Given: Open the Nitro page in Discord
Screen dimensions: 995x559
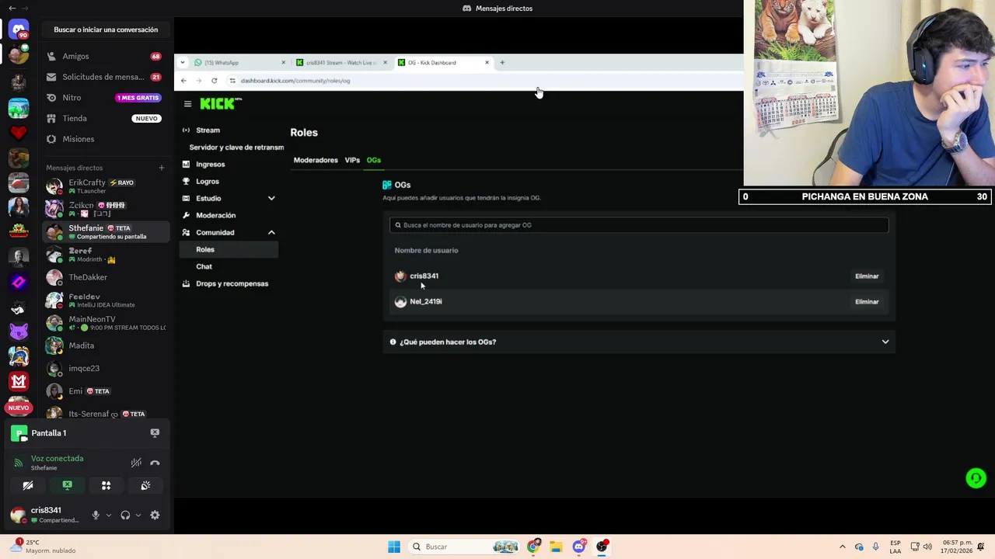Looking at the screenshot, I should [105, 98].
